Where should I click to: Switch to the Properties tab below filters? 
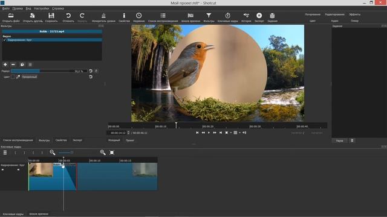tap(61, 140)
